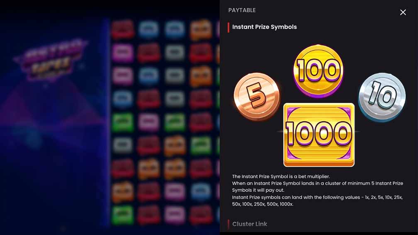Click the red marker beside Instant Prize Symbols
418x235 pixels.
pos(228,27)
